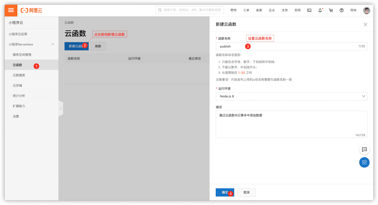
Task: Expand the 运行环境 Node.js 8 dropdown
Action: point(292,96)
